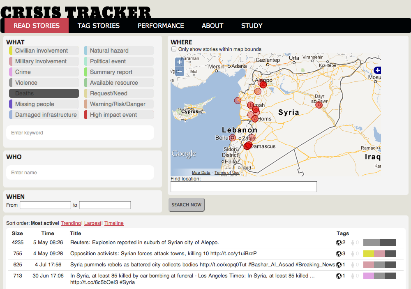This screenshot has height=289, width=411.
Task: Enable only show stories within map bounds
Action: [174, 49]
